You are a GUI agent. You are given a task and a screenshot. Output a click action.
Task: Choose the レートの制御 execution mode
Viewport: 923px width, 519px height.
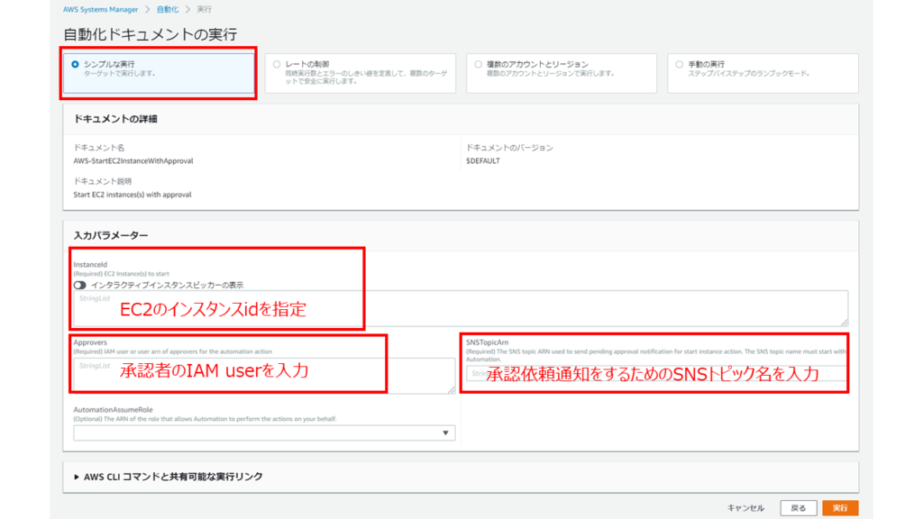pos(277,65)
